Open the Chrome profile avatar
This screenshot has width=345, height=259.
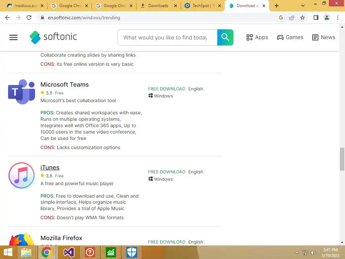tap(327, 18)
